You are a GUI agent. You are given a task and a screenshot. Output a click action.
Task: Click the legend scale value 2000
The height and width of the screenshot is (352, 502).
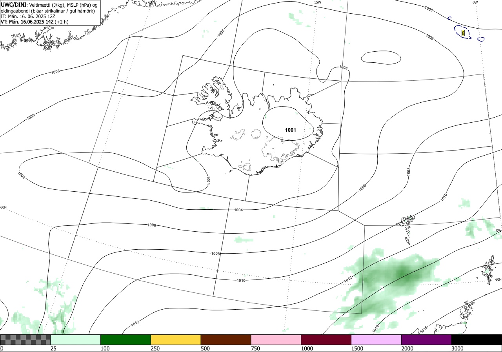click(407, 348)
